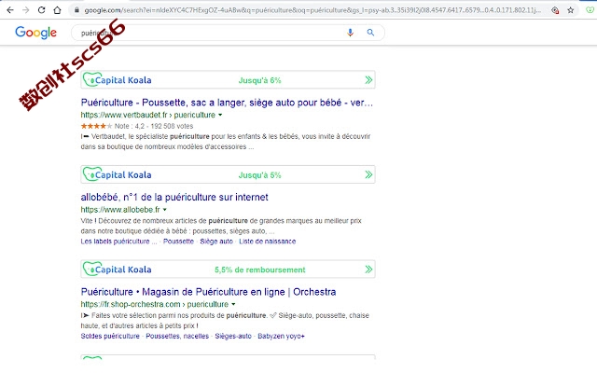Open the arrow on 5,5% remboursement banner
The width and height of the screenshot is (597, 373).
pyautogui.click(x=368, y=269)
